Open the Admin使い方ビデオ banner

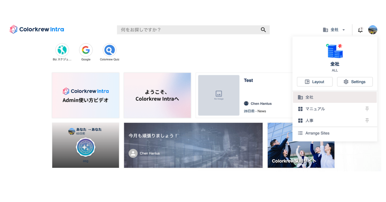tap(86, 95)
